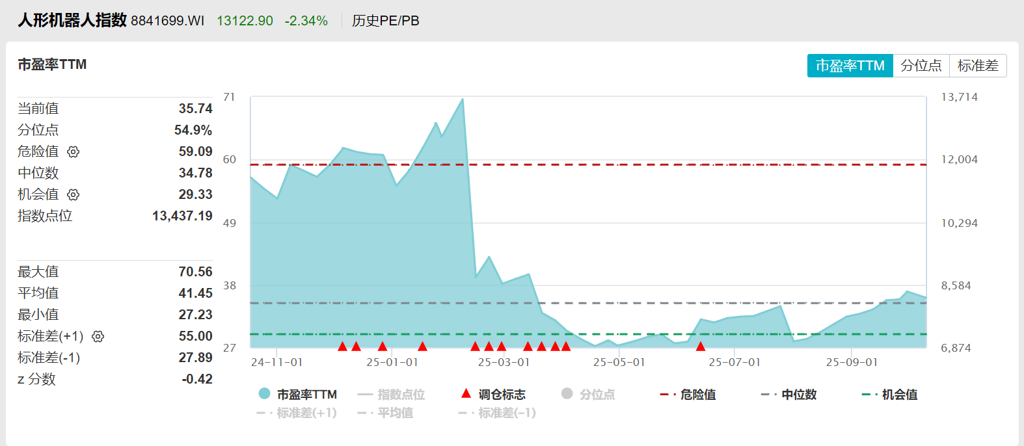1024x446 pixels.
Task: Switch to the 标准差 tab
Action: point(978,66)
